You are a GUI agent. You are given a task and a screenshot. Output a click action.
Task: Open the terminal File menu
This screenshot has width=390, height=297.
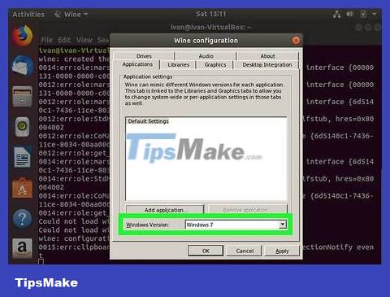tap(46, 40)
